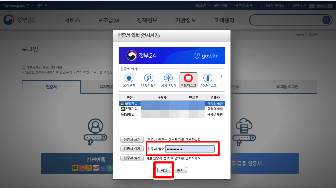Click the 인증서 보기 button
This screenshot has width=336, height=188.
point(132,140)
